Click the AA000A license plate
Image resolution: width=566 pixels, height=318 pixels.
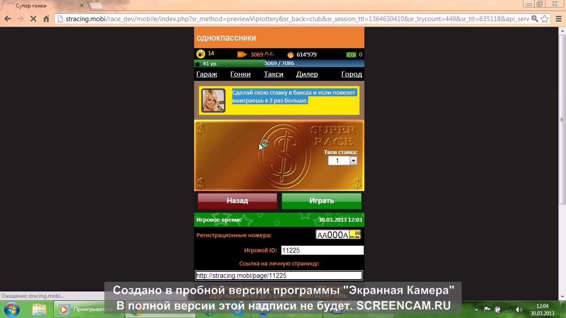coord(338,235)
